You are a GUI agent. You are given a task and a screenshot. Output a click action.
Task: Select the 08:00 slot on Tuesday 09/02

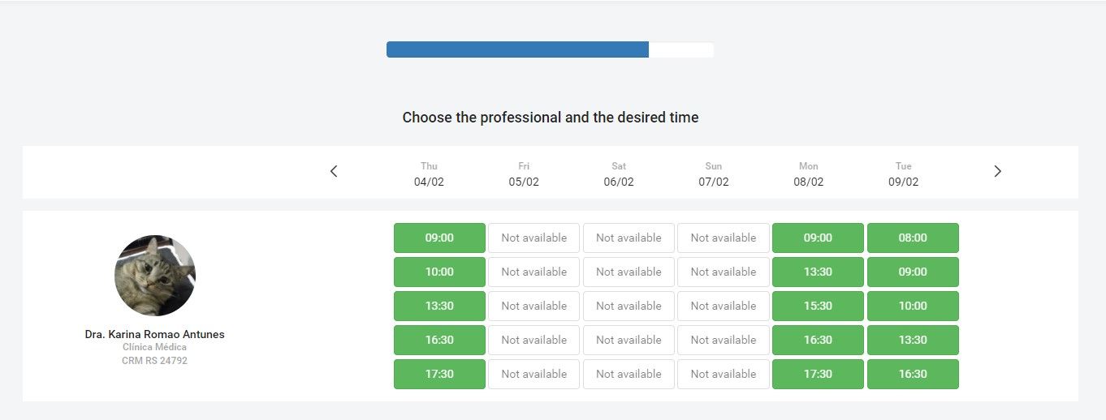[x=913, y=238]
